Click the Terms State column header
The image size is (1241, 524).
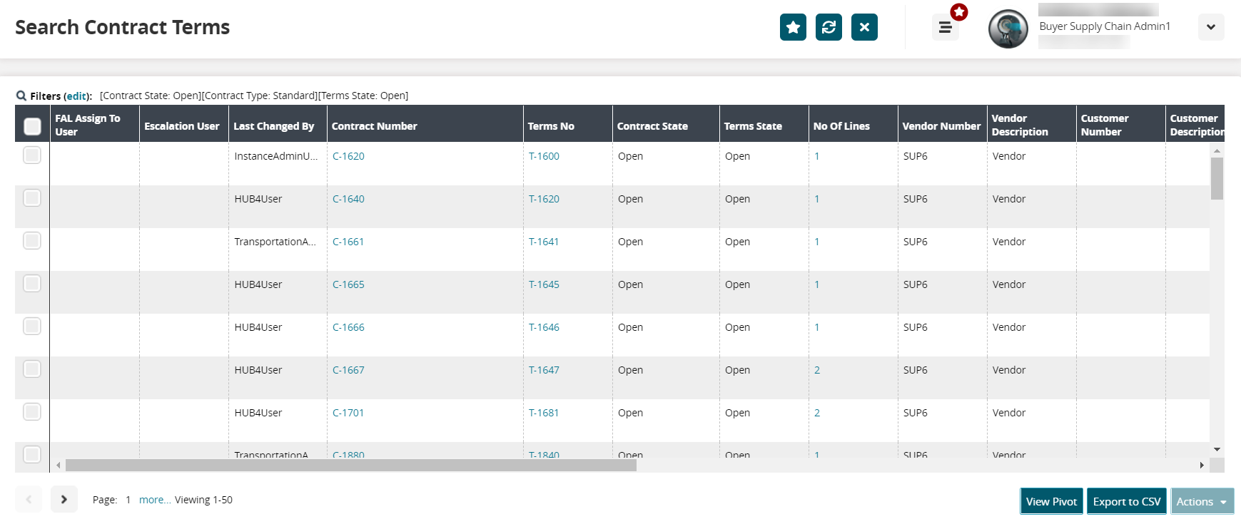753,126
